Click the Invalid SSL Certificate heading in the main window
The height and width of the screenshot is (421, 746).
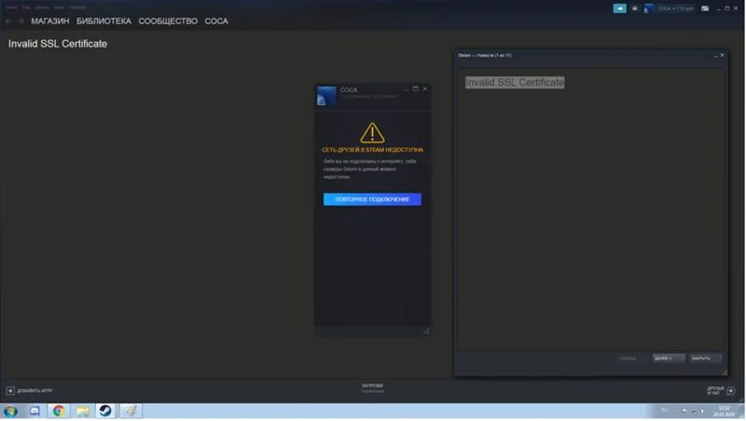[58, 44]
